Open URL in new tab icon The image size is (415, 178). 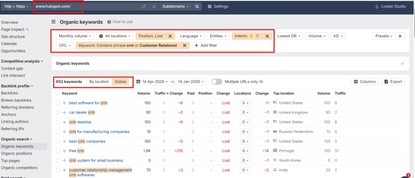[x=143, y=6]
